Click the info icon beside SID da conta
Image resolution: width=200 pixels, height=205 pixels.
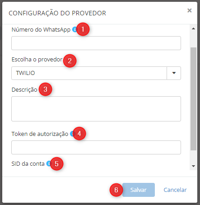(48, 163)
